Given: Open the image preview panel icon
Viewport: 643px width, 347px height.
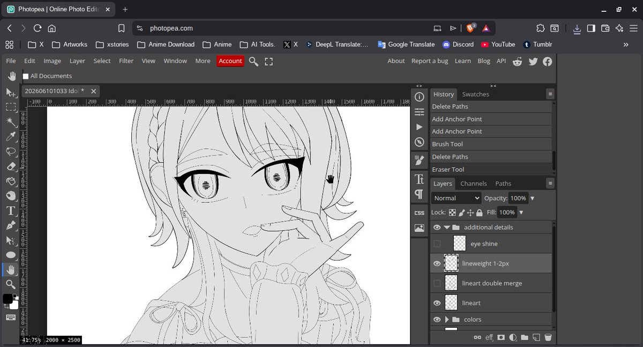Looking at the screenshot, I should coord(420,228).
